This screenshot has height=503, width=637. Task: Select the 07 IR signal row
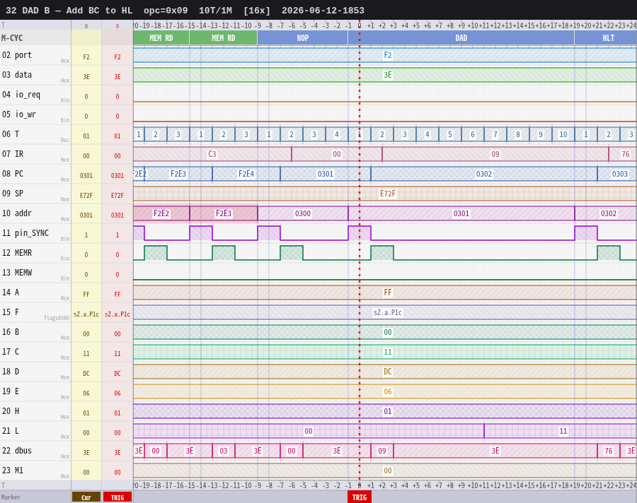(x=318, y=154)
